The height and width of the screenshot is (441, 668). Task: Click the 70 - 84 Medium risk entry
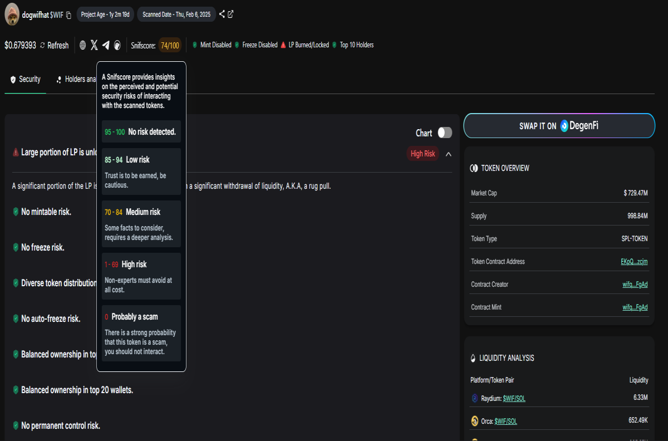(x=141, y=224)
